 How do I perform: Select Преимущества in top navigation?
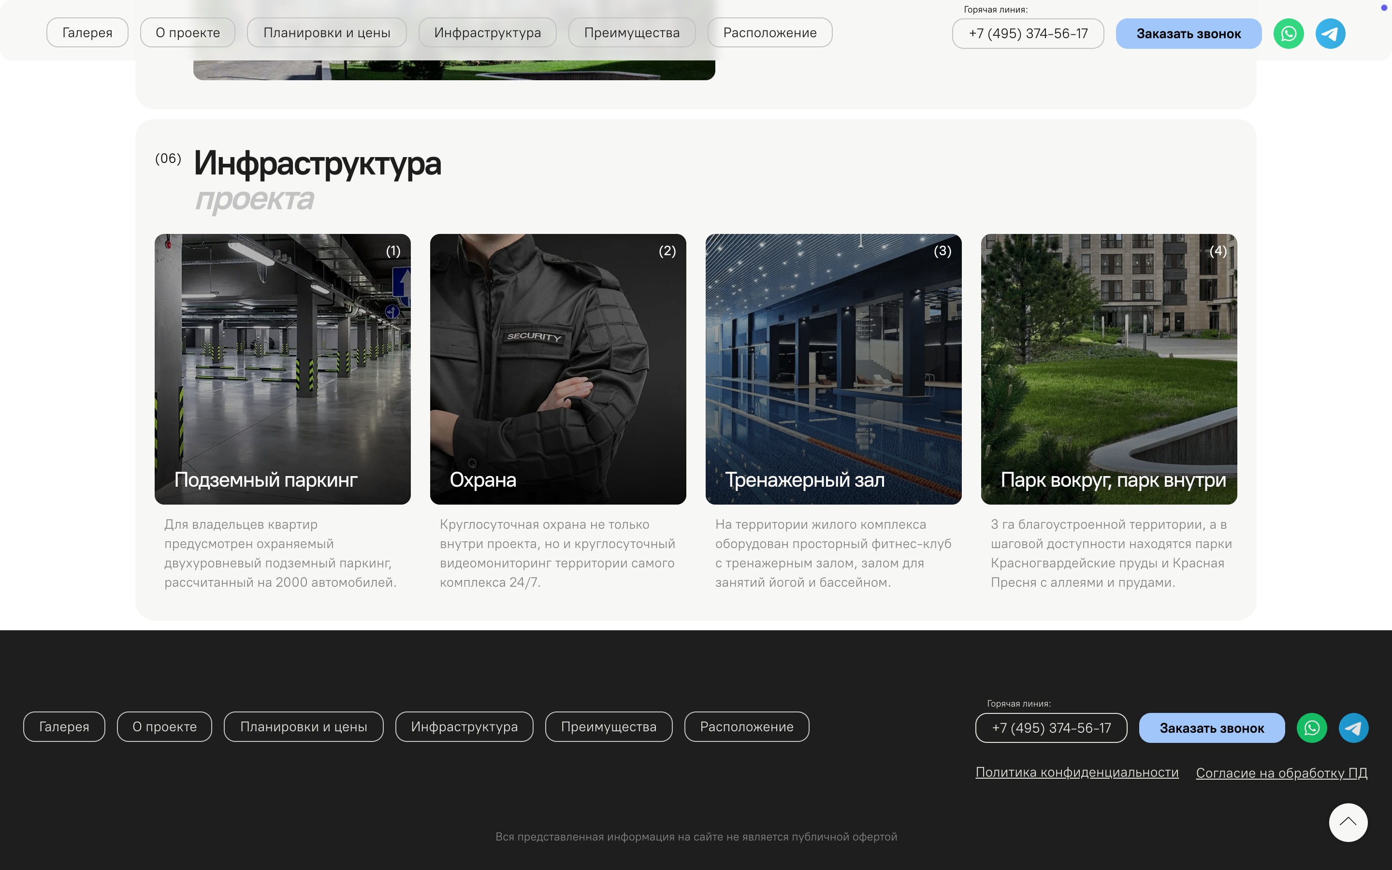coord(632,33)
